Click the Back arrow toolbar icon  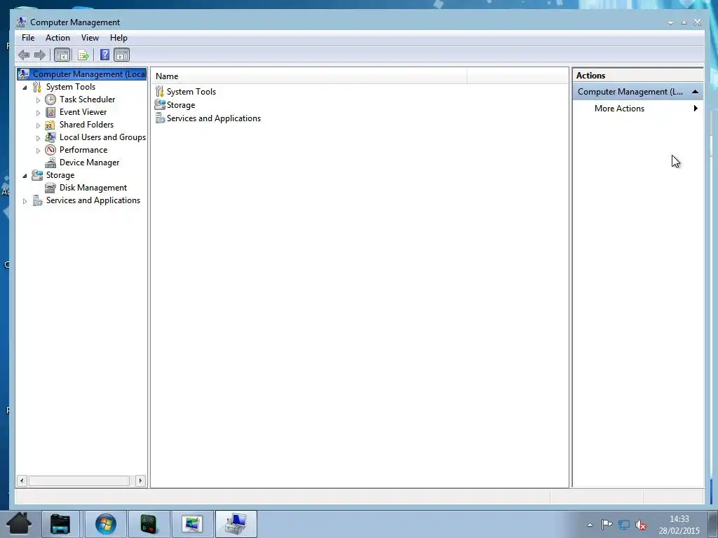24,55
